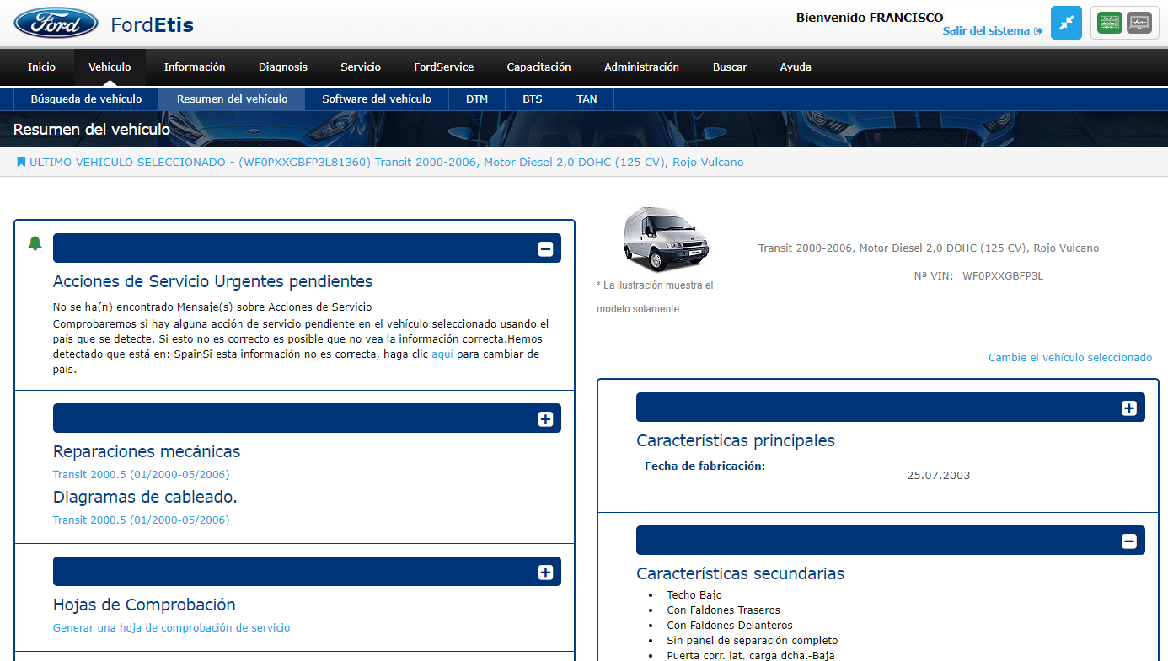Open the DTM tab
1168x661 pixels.
(477, 99)
